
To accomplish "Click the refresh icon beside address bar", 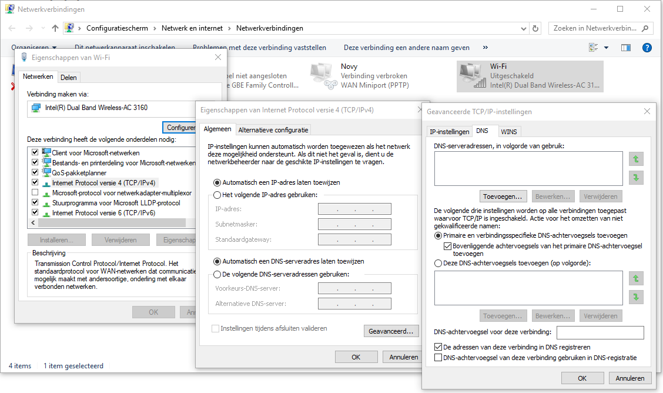I will click(535, 28).
